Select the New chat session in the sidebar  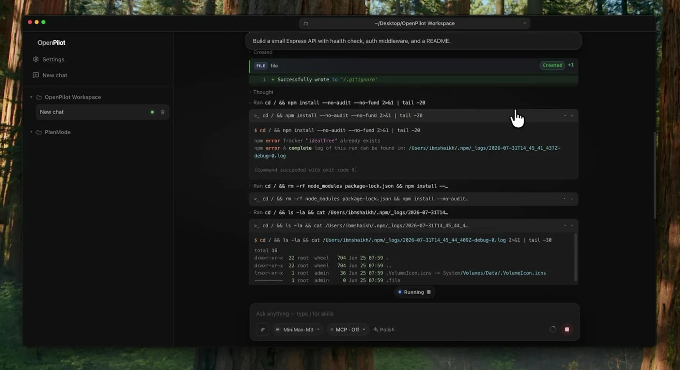tap(102, 112)
